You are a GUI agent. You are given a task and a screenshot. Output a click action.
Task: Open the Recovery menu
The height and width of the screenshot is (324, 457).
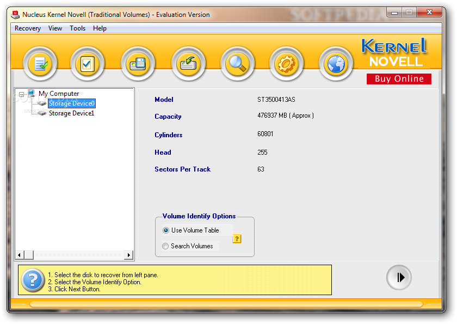pyautogui.click(x=28, y=28)
